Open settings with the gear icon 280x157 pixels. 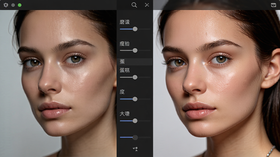coord(6,5)
